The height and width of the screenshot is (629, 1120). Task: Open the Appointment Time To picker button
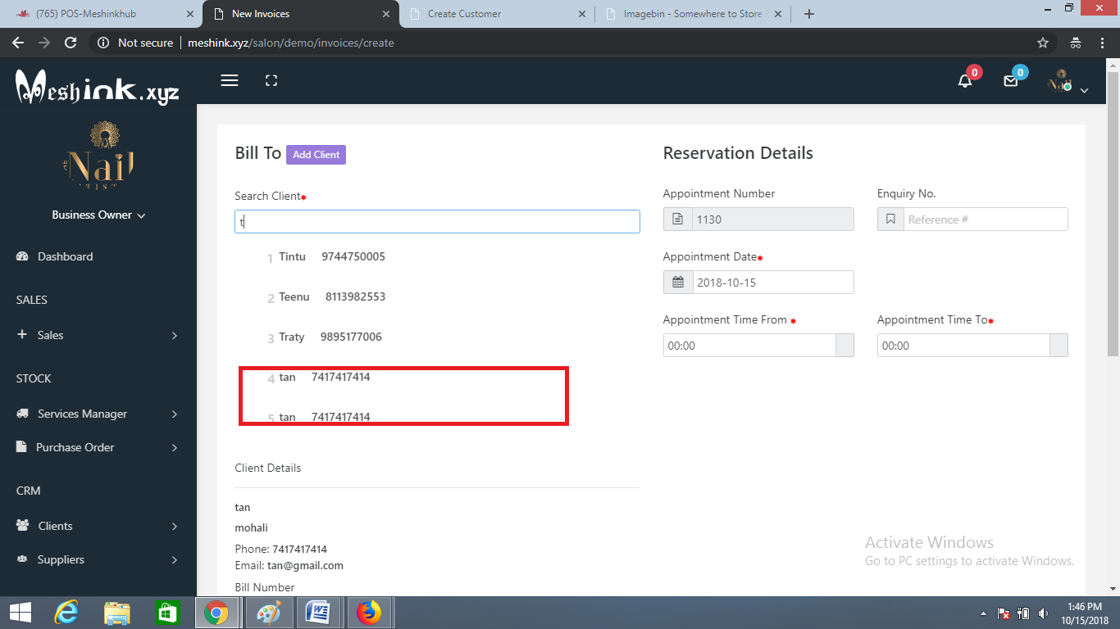[1059, 346]
